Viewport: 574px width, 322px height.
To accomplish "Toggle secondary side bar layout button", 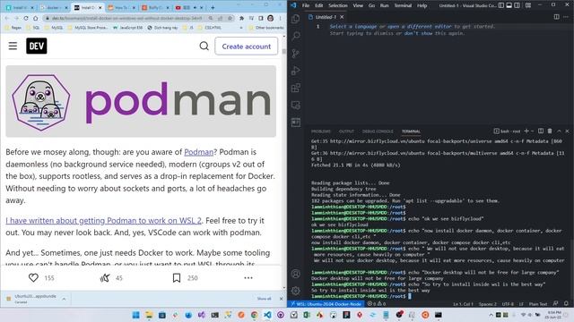I will pyautogui.click(x=517, y=5).
